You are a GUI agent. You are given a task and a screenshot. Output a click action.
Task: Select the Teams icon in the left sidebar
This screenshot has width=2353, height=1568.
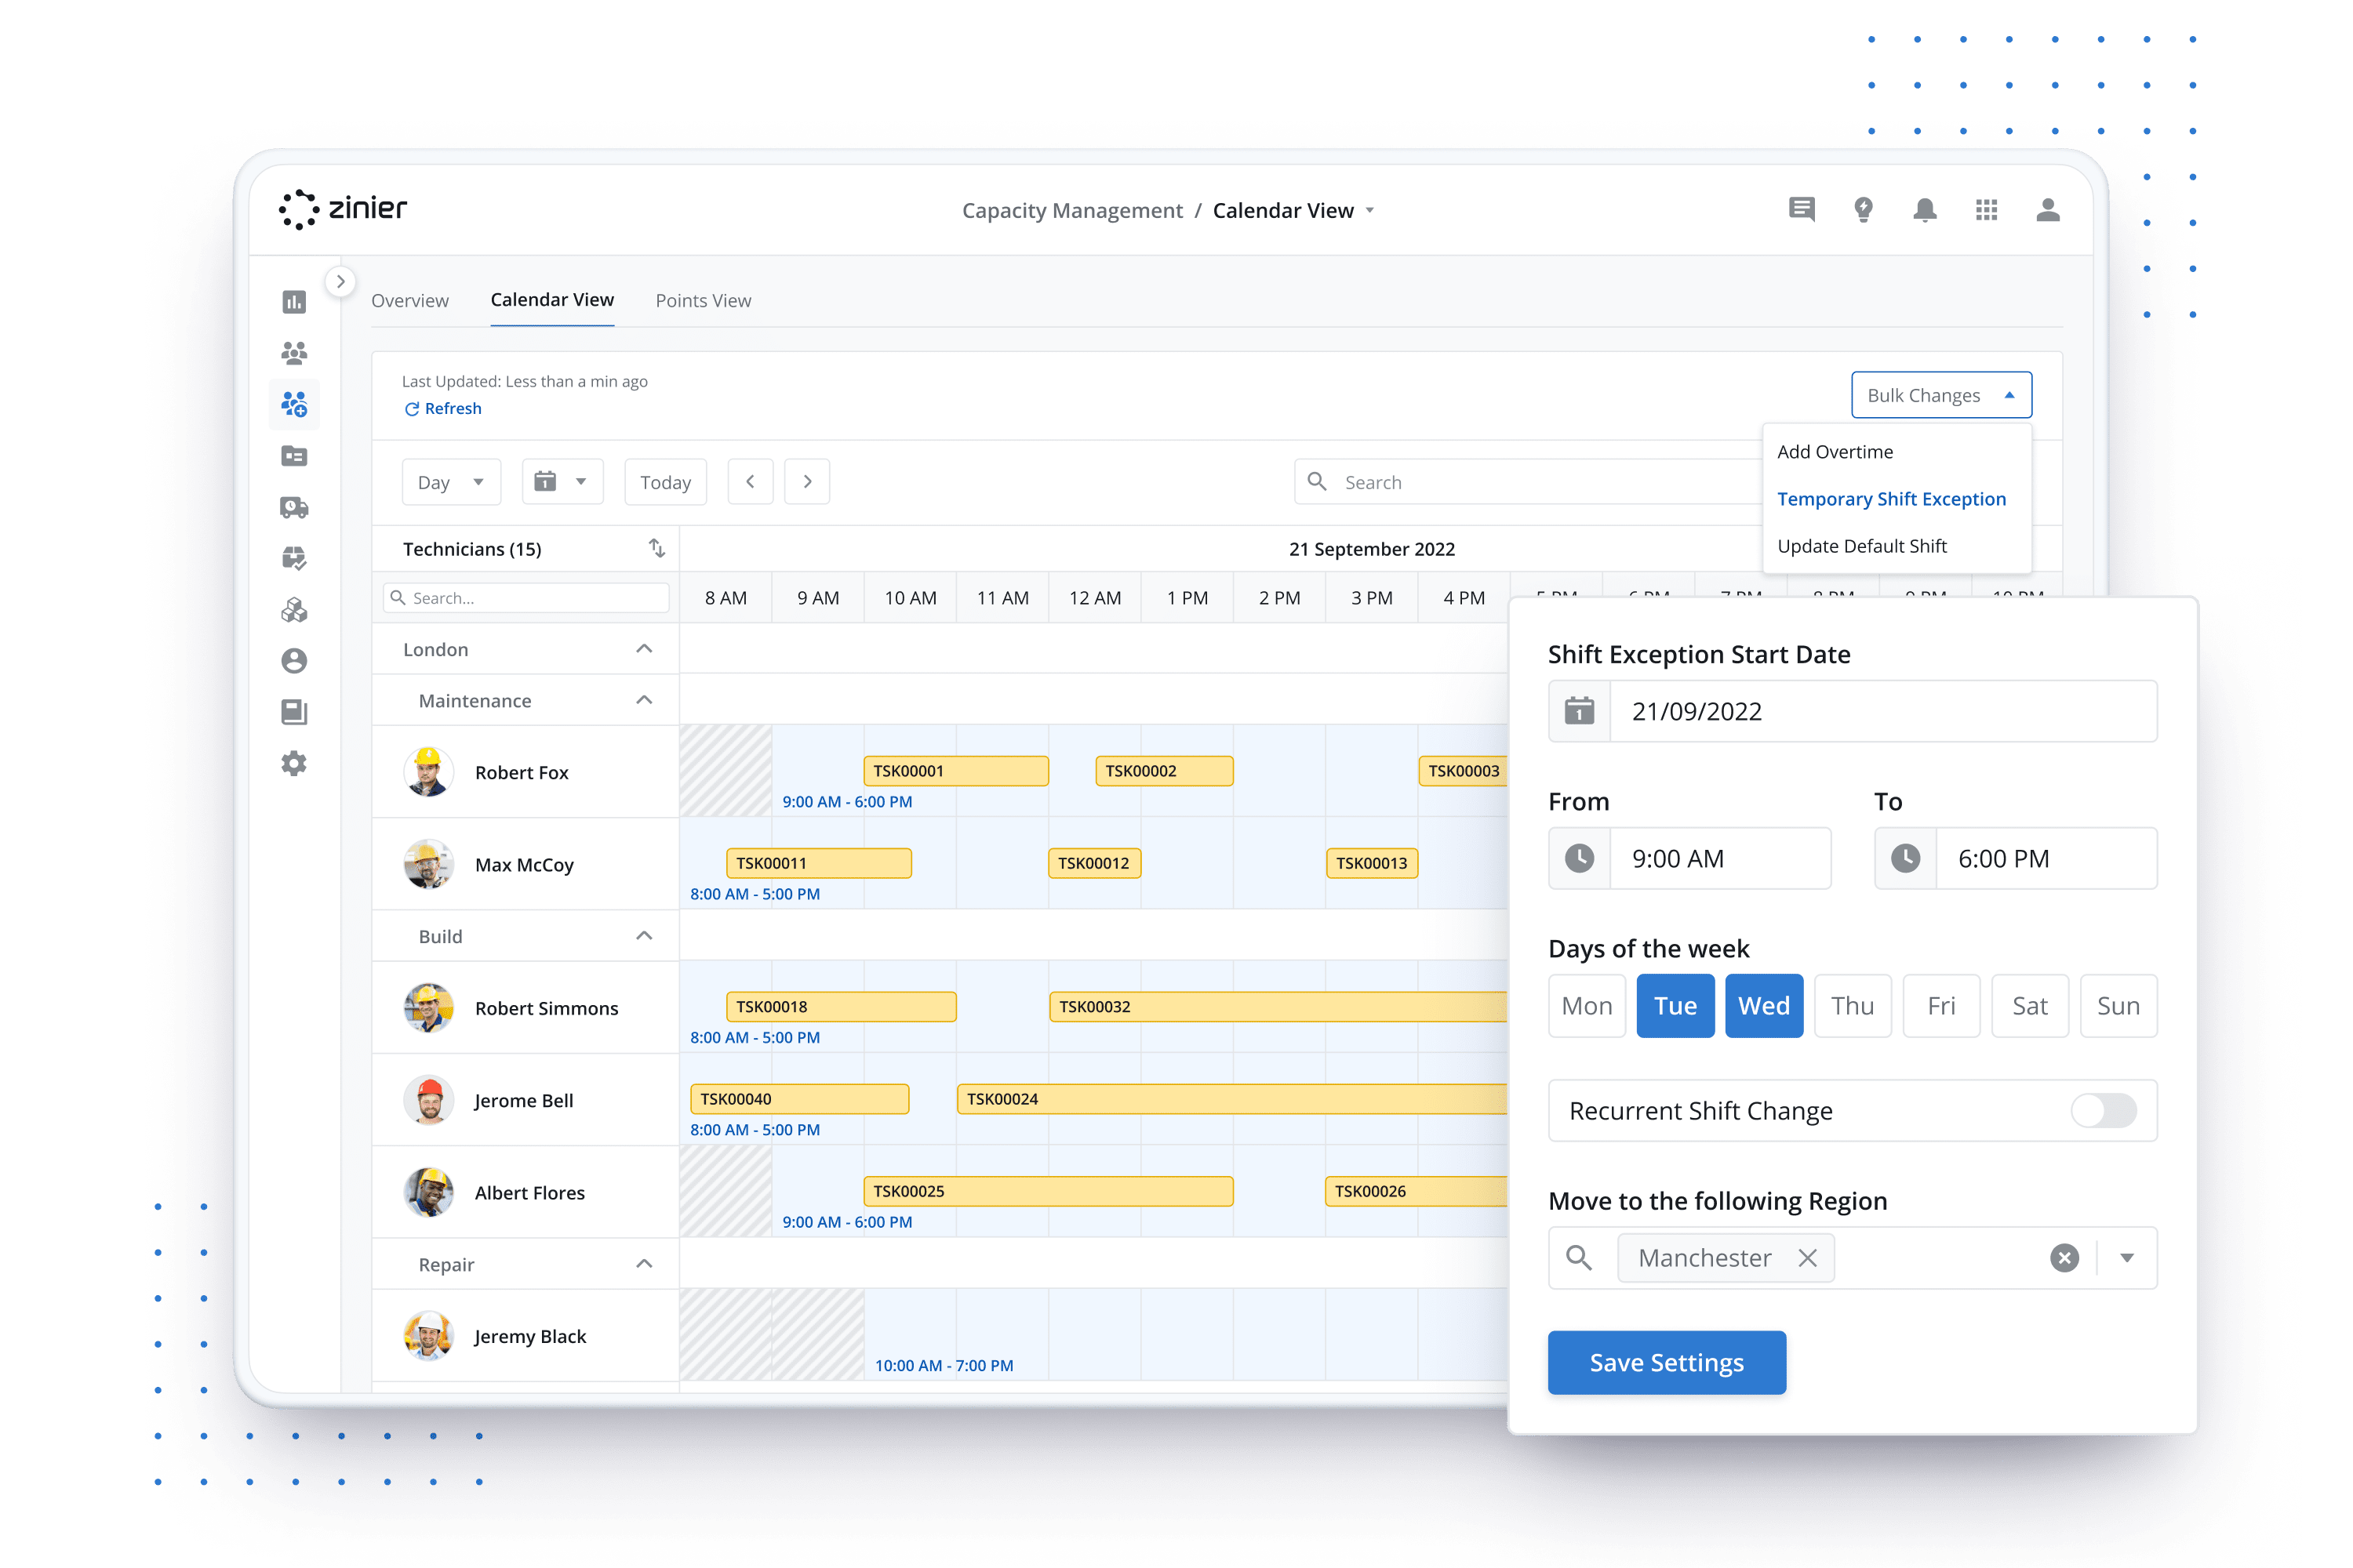[x=293, y=352]
